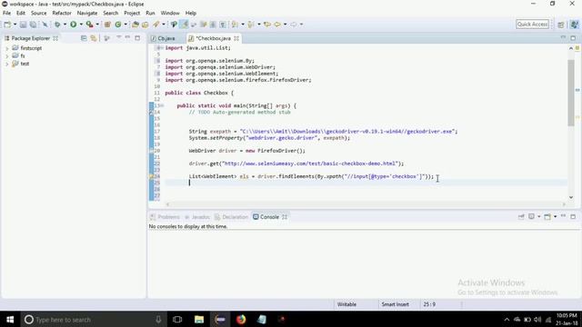The image size is (582, 327).
Task: Open the External Tools dropdown arrow
Action: click(x=97, y=25)
